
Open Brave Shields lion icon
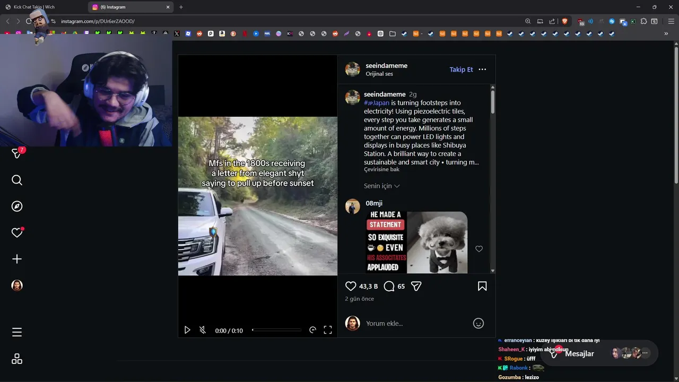[x=564, y=21]
